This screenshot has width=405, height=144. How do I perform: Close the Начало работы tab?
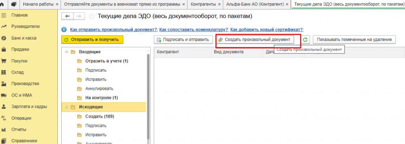click(x=57, y=5)
